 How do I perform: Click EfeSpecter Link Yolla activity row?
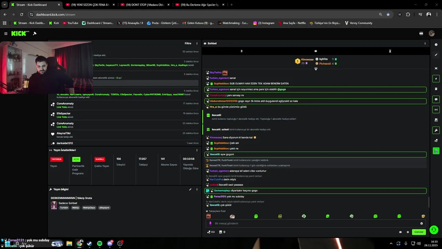[125, 115]
